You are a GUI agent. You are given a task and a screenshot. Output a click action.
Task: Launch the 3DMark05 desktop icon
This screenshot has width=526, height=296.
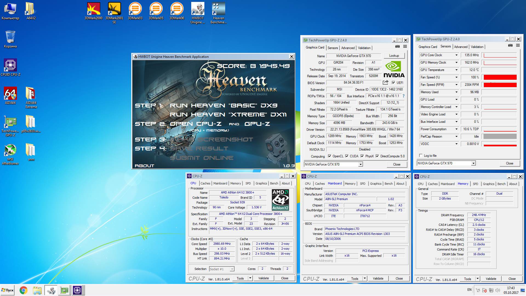(x=156, y=11)
